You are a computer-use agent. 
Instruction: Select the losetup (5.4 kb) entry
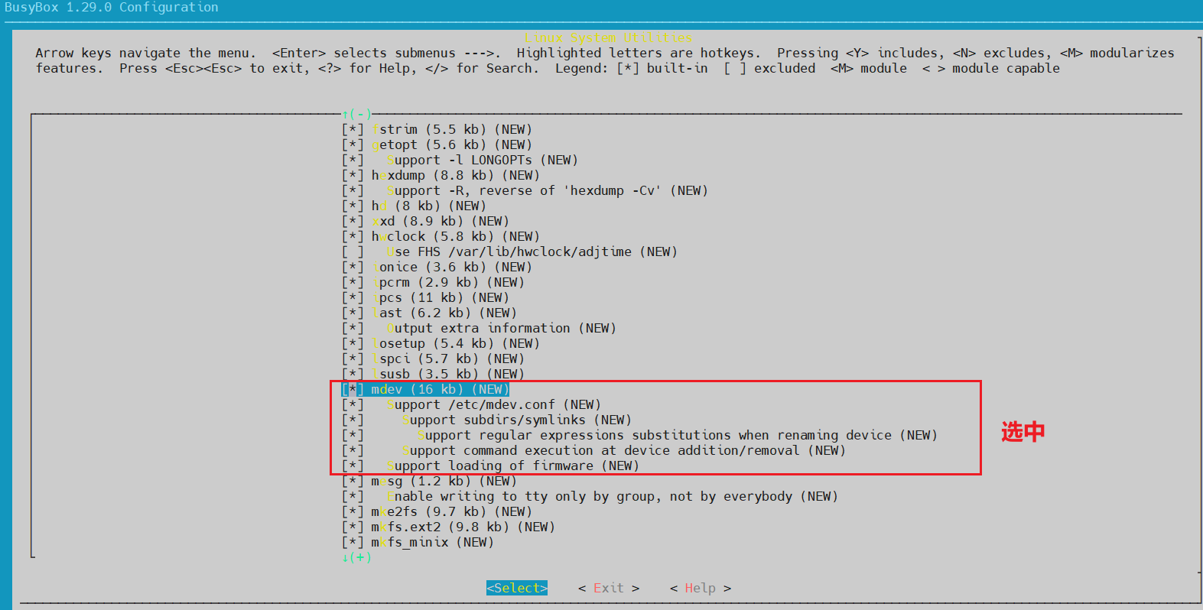456,343
